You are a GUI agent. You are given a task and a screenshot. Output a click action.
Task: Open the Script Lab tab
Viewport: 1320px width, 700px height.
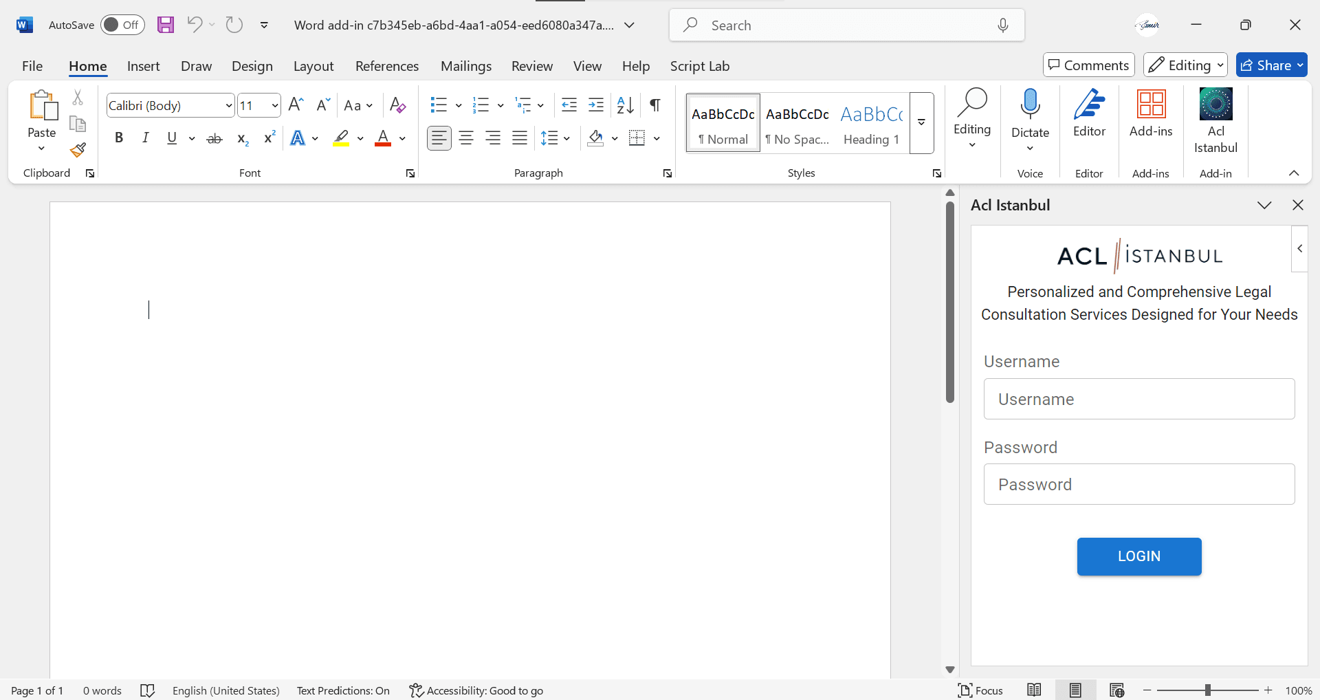click(700, 66)
